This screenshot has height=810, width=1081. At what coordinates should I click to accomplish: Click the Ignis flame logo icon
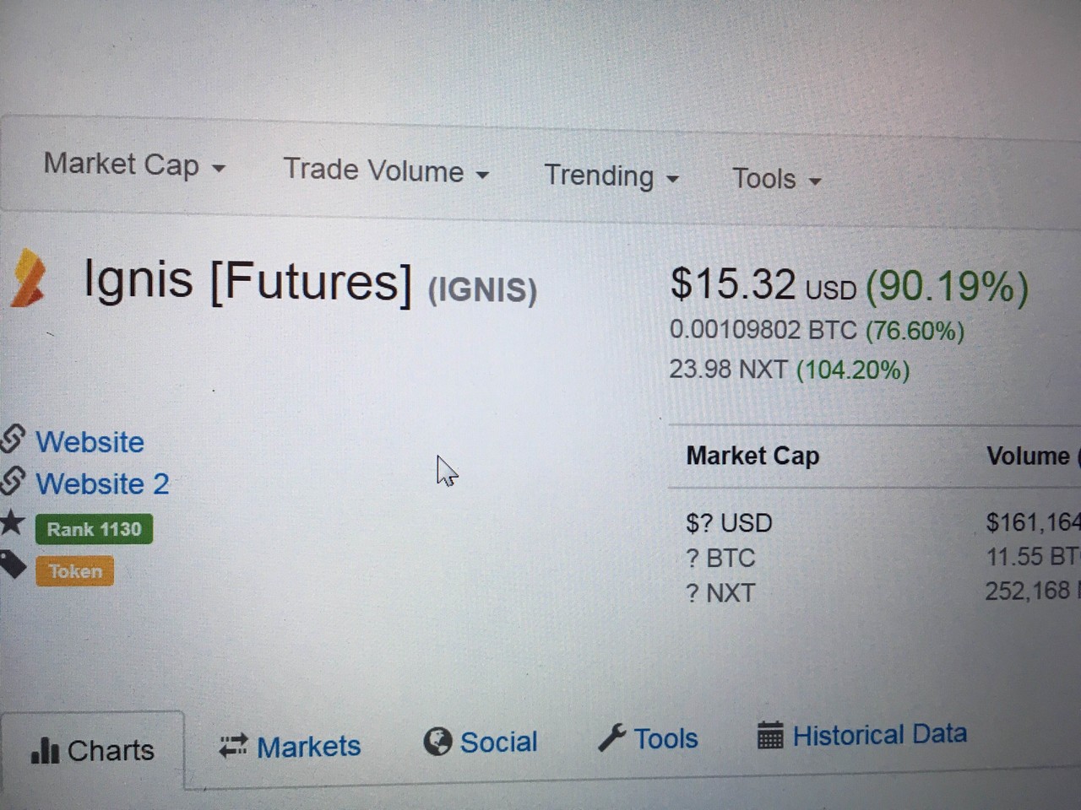(27, 278)
